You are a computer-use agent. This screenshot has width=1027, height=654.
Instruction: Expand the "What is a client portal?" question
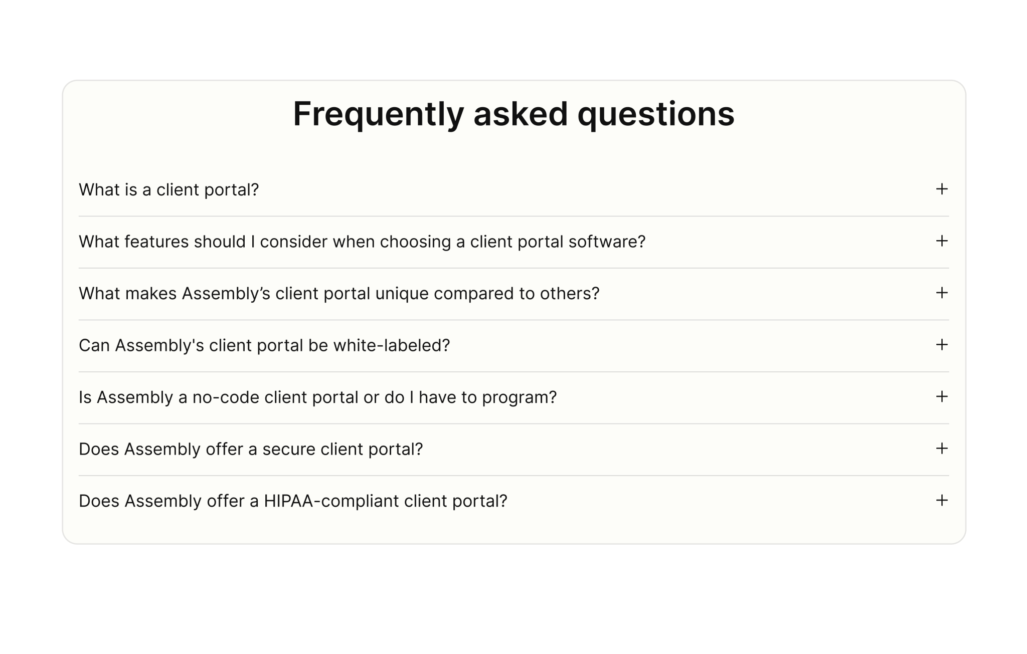942,189
